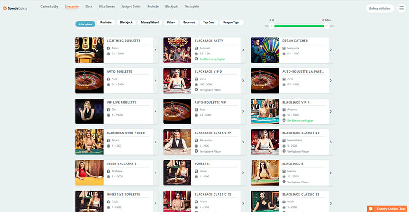
Task: Click the Betrag einholen button
Action: point(379,8)
